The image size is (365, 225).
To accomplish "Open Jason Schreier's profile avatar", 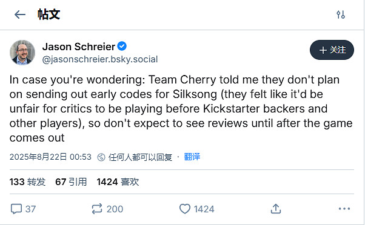I will click(22, 53).
